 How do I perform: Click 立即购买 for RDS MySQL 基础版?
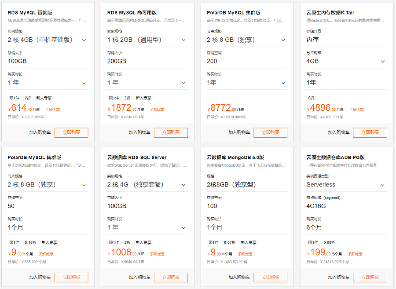point(71,132)
